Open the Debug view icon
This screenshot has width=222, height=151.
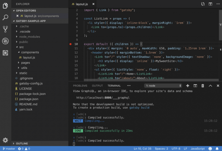[x=5, y=41]
